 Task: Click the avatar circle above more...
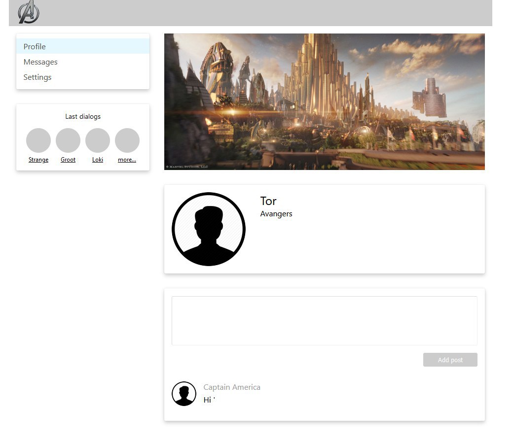click(127, 140)
